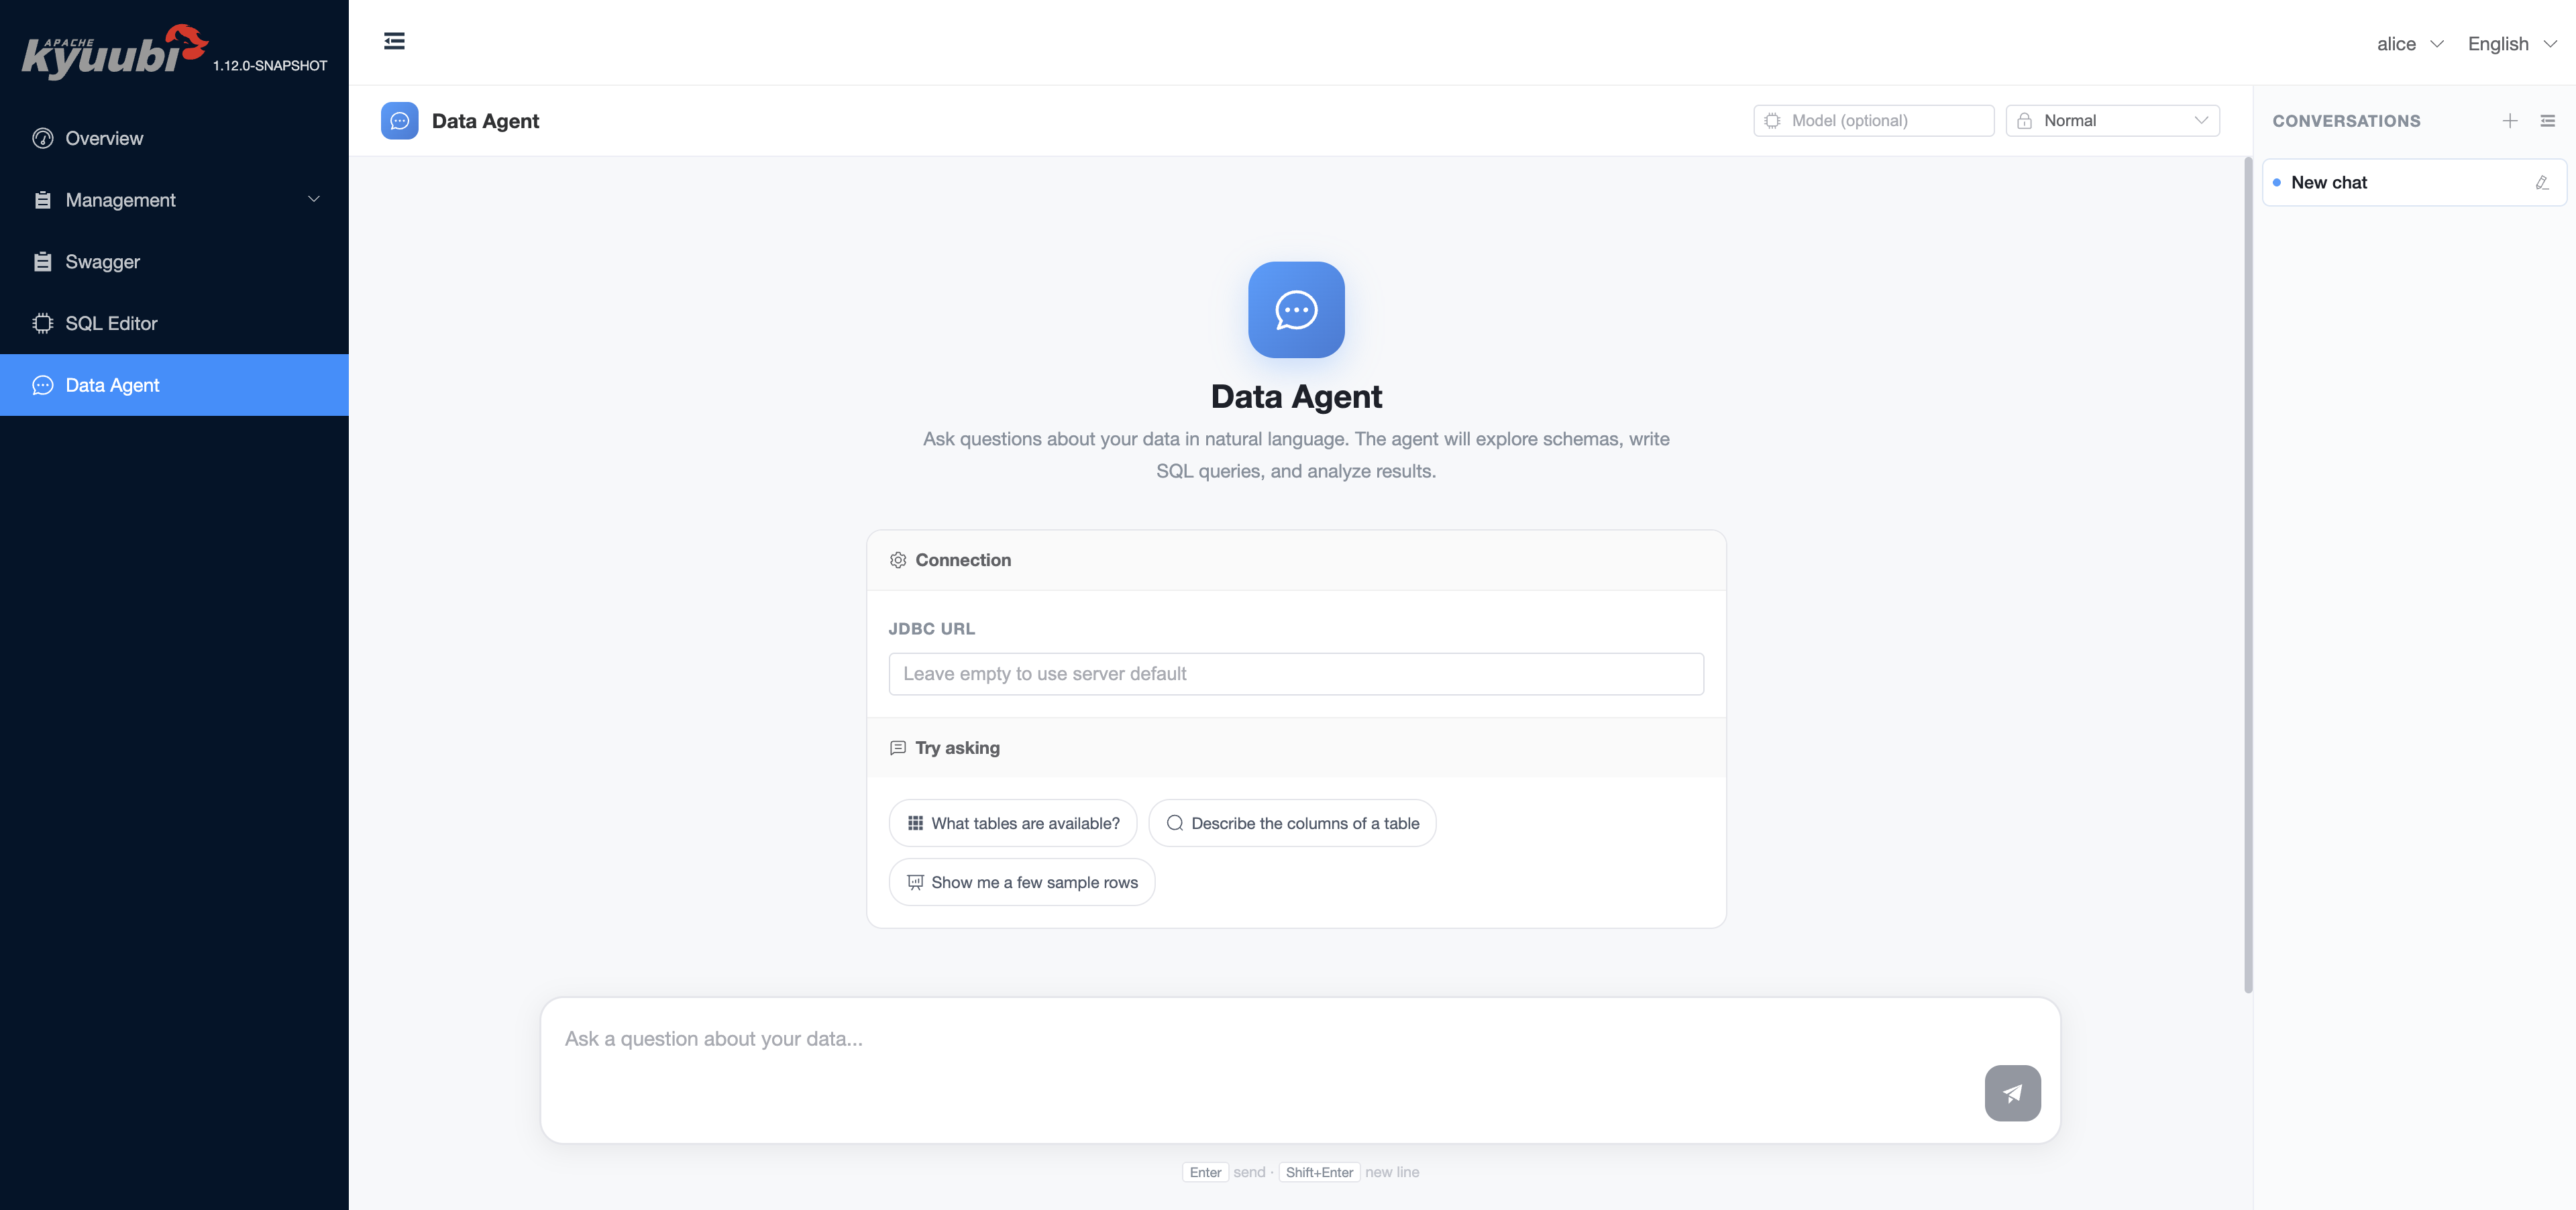2576x1210 pixels.
Task: Start a new conversation with plus icon
Action: (x=2509, y=121)
